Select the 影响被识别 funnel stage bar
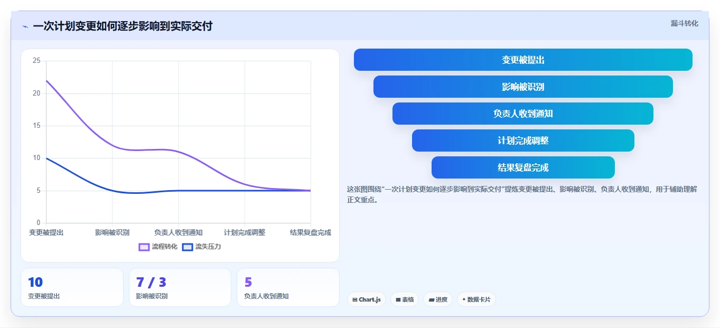Viewport: 720px width, 328px height. tap(523, 87)
